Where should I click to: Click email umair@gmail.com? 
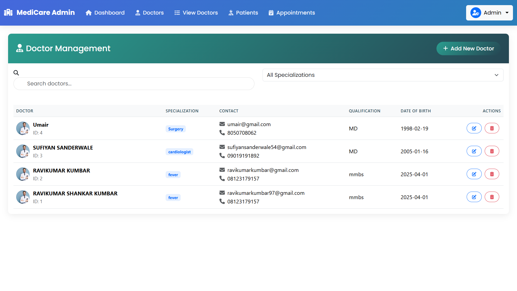coord(249,124)
